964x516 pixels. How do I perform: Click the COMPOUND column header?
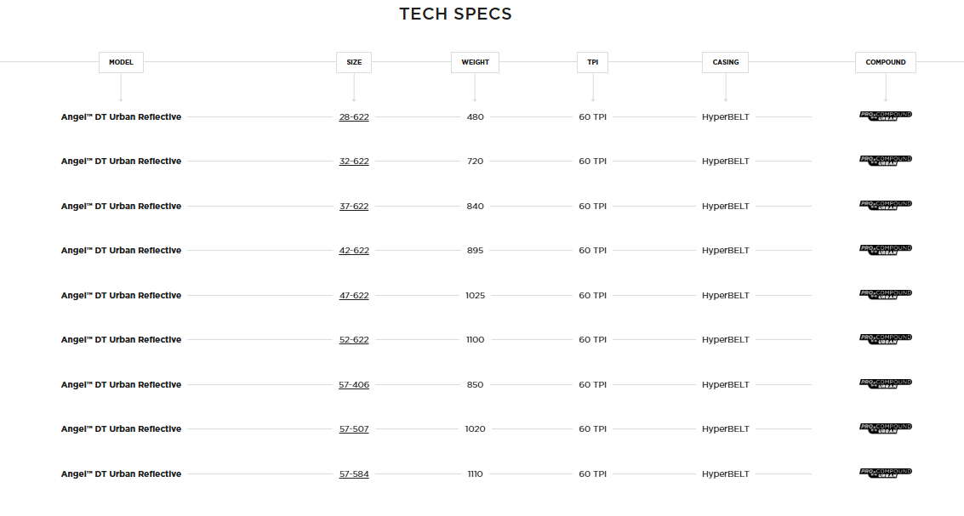point(885,62)
